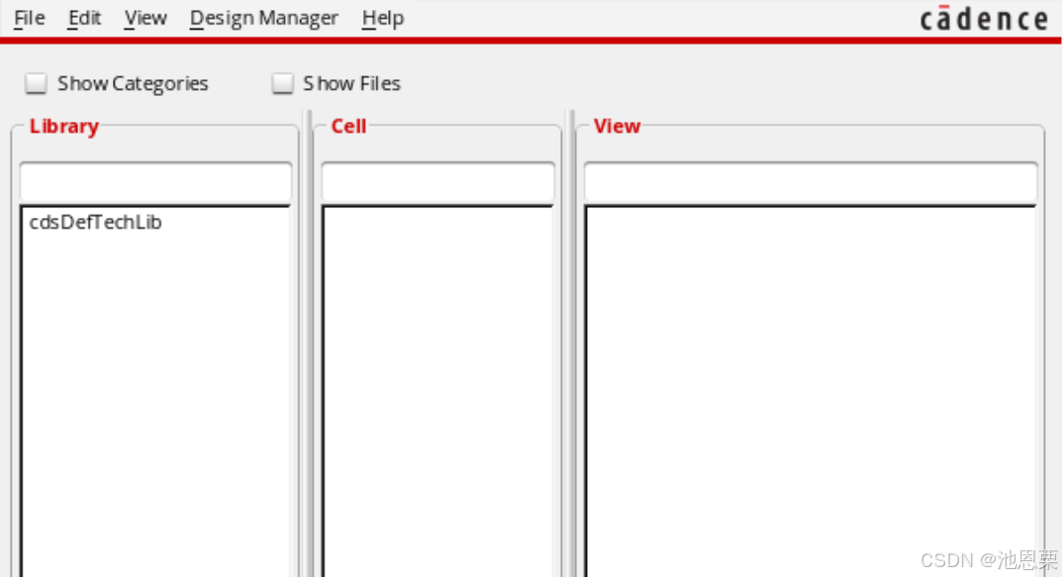This screenshot has height=577, width=1062.
Task: Enable the Show Files checkbox
Action: click(282, 83)
